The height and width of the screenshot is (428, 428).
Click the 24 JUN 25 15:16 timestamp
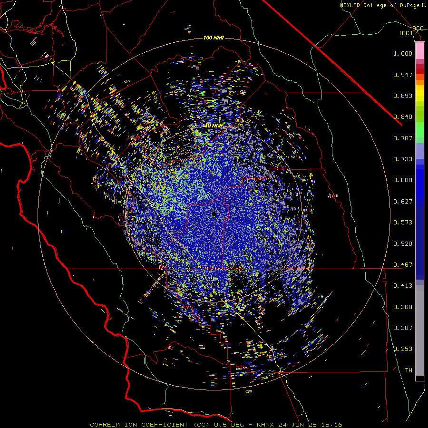(x=311, y=425)
